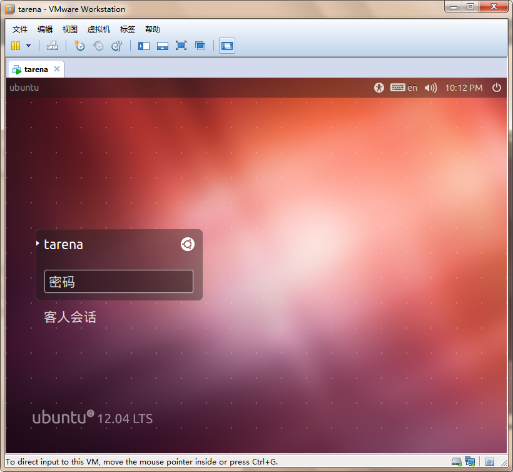Open the 帮助 menu

point(153,29)
